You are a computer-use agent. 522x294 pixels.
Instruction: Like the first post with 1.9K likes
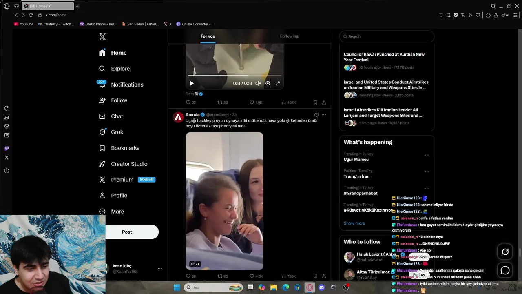256,102
